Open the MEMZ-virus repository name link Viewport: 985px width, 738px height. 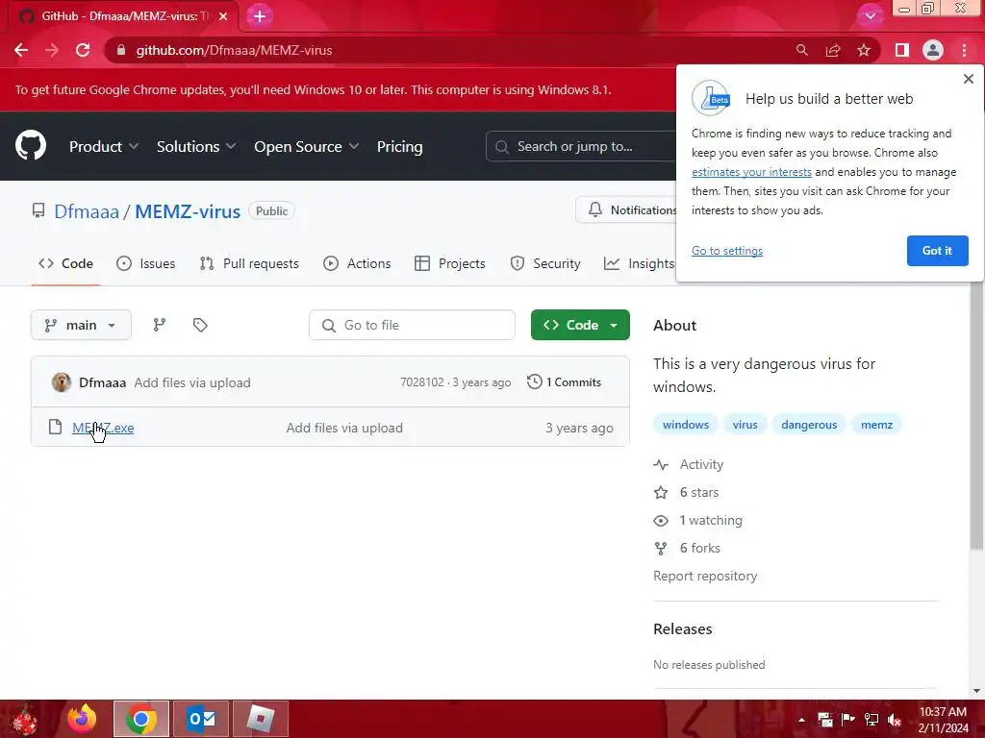[188, 211]
